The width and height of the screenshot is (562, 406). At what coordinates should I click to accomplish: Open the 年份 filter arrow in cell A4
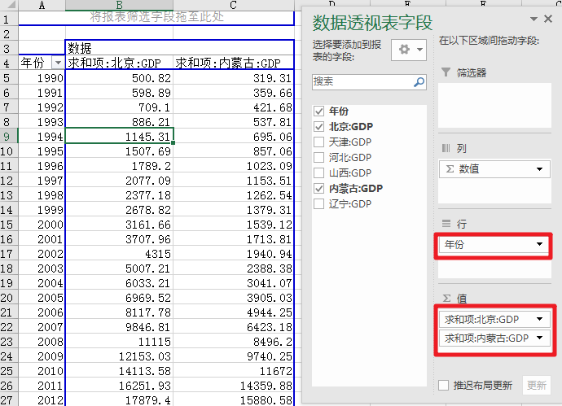tap(58, 63)
